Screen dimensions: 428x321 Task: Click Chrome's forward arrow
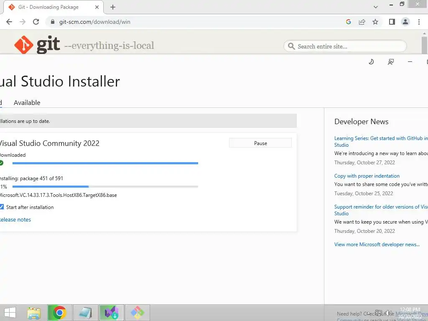click(23, 22)
